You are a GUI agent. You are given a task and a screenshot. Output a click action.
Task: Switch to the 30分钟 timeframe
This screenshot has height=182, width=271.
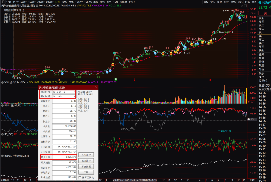[x=41, y=2]
